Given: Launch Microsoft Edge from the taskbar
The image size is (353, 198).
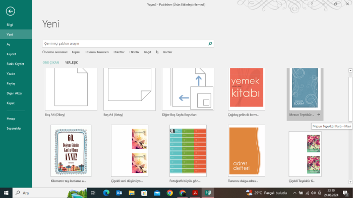Looking at the screenshot, I should coord(106,193).
